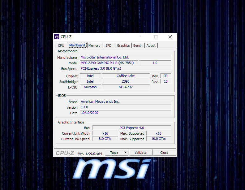The height and width of the screenshot is (190, 245).
Task: Select BIOS brand American Megatrends Inc.
Action: [126, 101]
